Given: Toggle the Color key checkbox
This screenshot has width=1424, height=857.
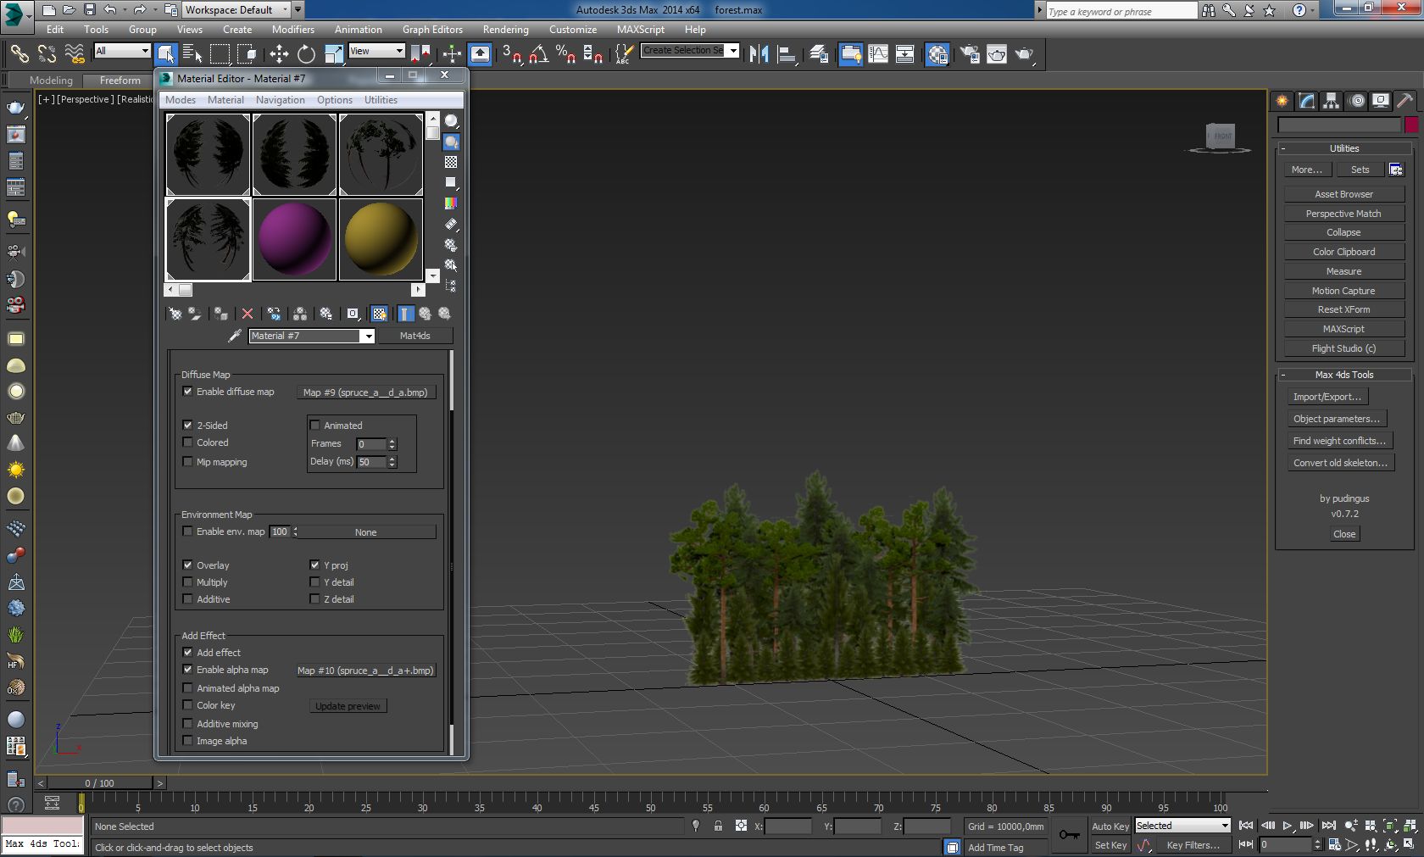Looking at the screenshot, I should (188, 705).
